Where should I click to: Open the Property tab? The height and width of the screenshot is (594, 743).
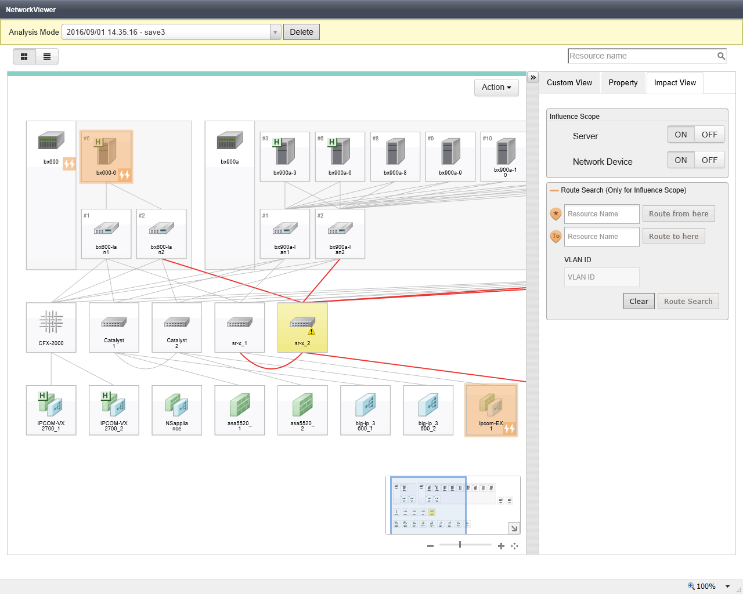coord(623,83)
